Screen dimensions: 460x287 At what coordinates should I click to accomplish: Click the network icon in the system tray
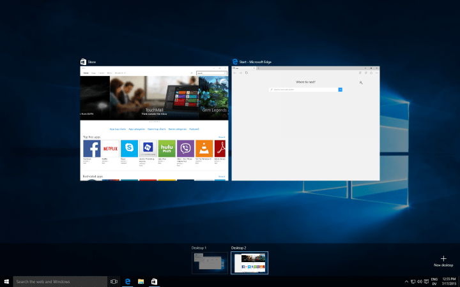[413, 282]
